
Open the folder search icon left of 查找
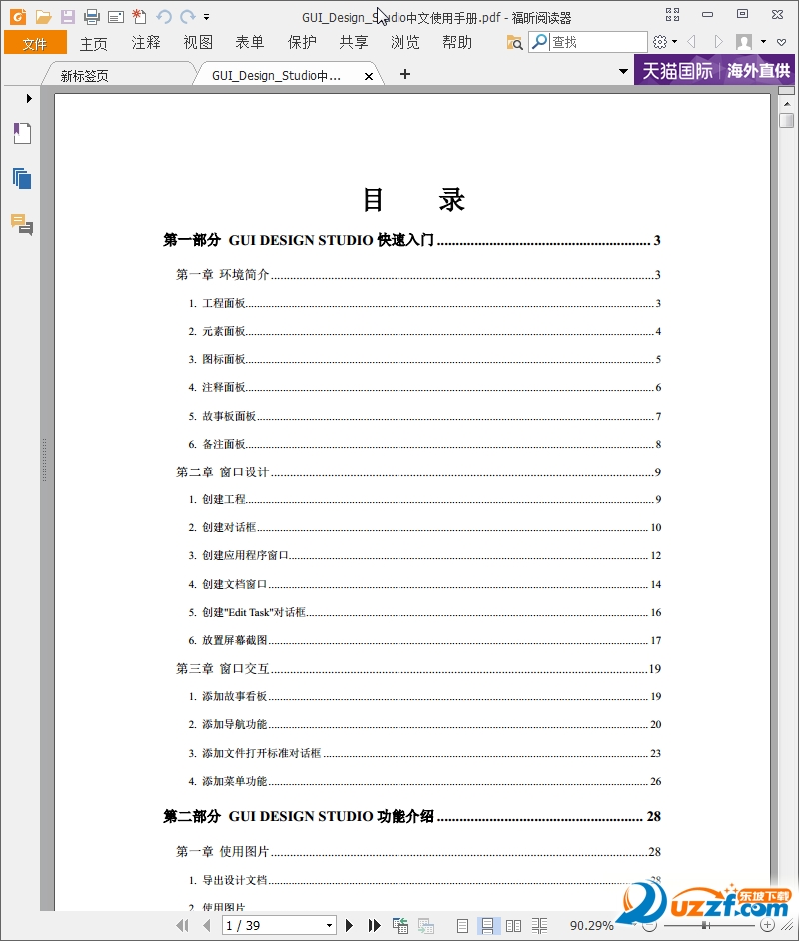[514, 42]
